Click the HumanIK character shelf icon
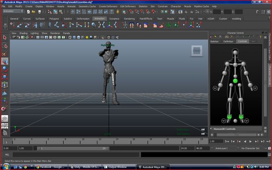Image resolution: width=272 pixels, height=170 pixels. click(124, 25)
